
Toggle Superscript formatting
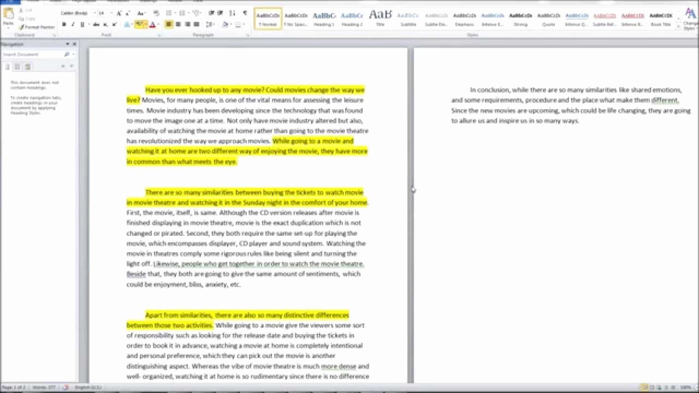click(114, 25)
